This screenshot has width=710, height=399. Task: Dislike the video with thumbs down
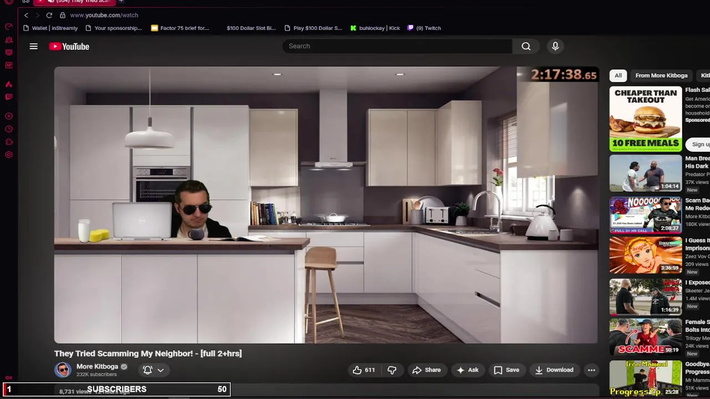pos(392,370)
